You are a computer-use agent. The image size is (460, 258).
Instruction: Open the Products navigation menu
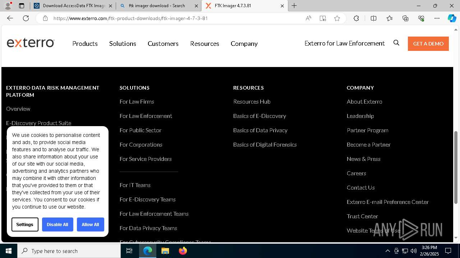point(85,43)
